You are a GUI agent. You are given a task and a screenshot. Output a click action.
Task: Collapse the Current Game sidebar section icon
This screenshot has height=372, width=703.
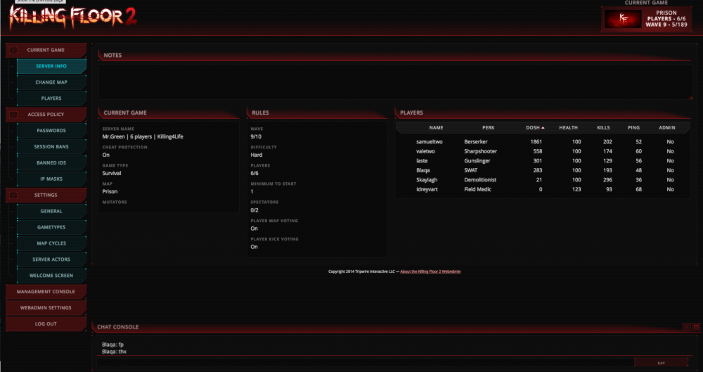[13, 51]
